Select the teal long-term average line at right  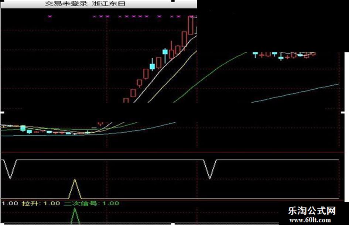pyautogui.click(x=295, y=93)
